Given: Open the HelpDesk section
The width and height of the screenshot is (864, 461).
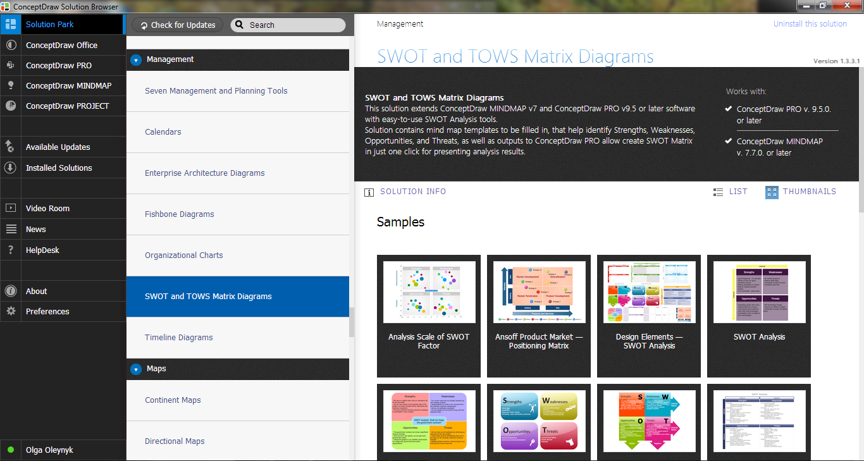Looking at the screenshot, I should click(x=42, y=250).
